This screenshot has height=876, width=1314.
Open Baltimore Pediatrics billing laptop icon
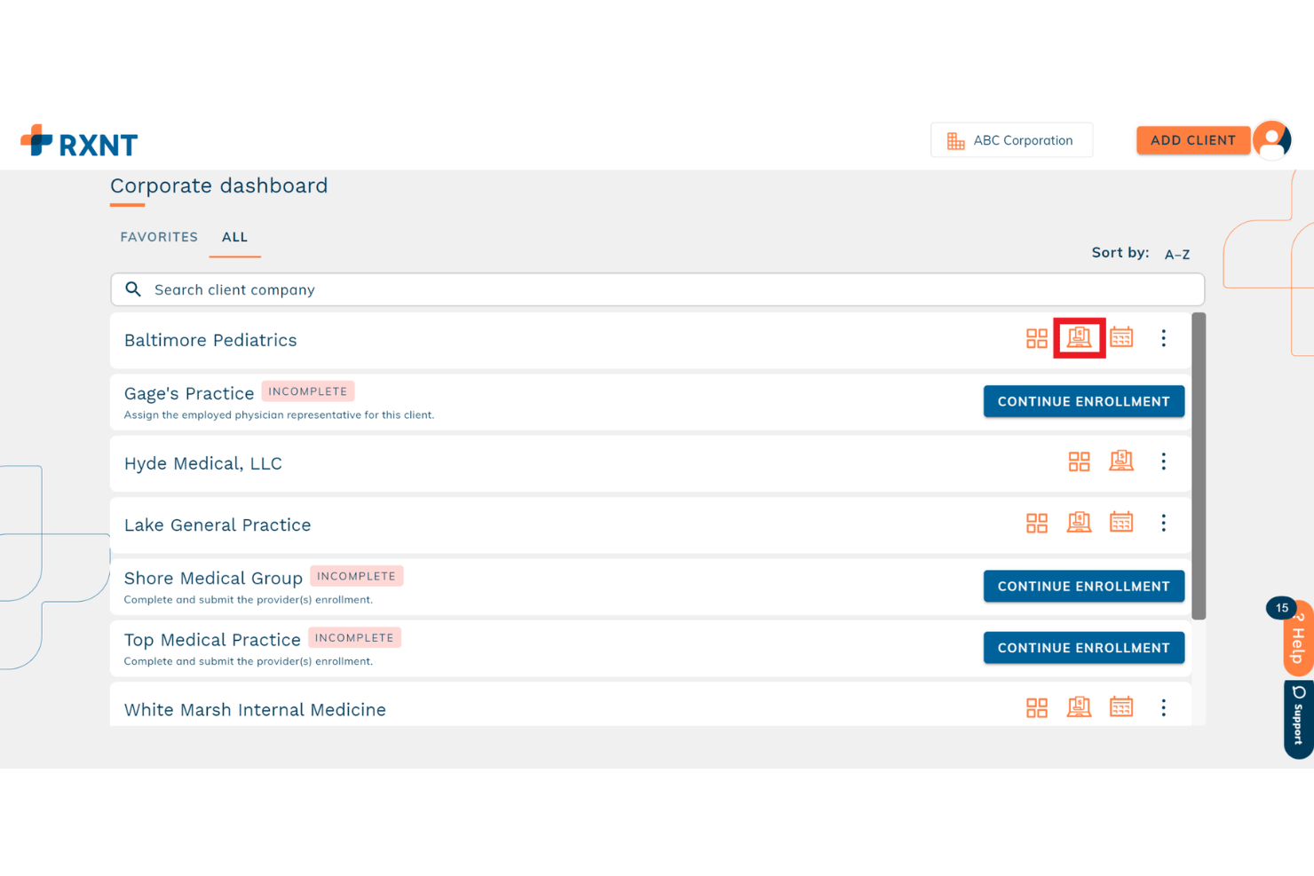point(1079,337)
